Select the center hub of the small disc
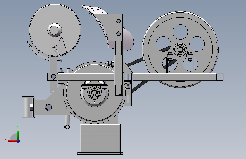Image resolution: width=246 pixels, height=159 pixels. pos(54,30)
